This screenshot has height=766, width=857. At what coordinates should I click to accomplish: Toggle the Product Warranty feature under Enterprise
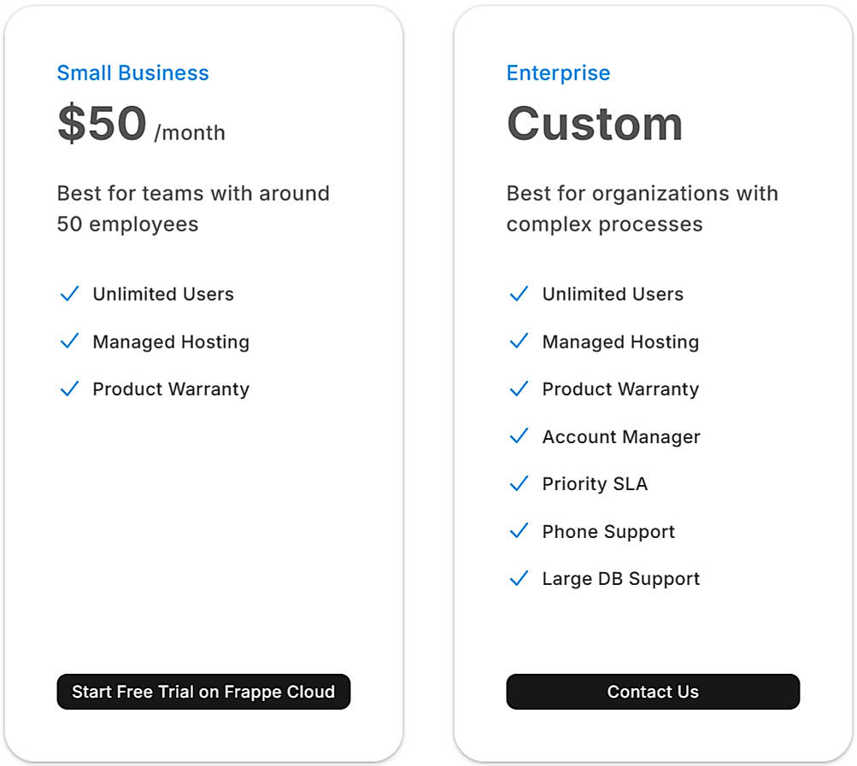click(x=519, y=389)
